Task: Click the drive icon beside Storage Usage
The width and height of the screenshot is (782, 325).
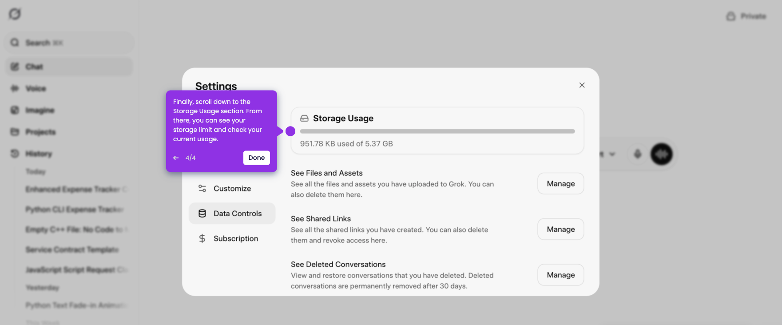Action: tap(304, 119)
